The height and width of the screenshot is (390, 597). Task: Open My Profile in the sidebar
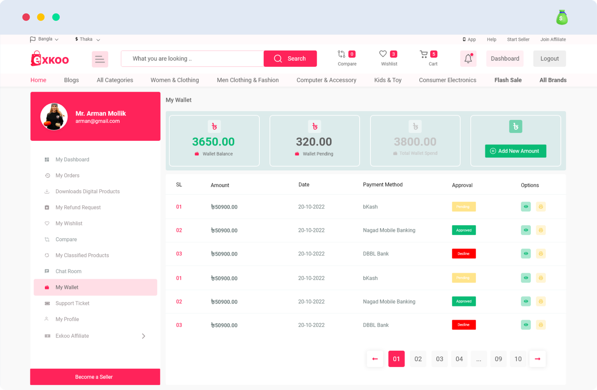[67, 320]
